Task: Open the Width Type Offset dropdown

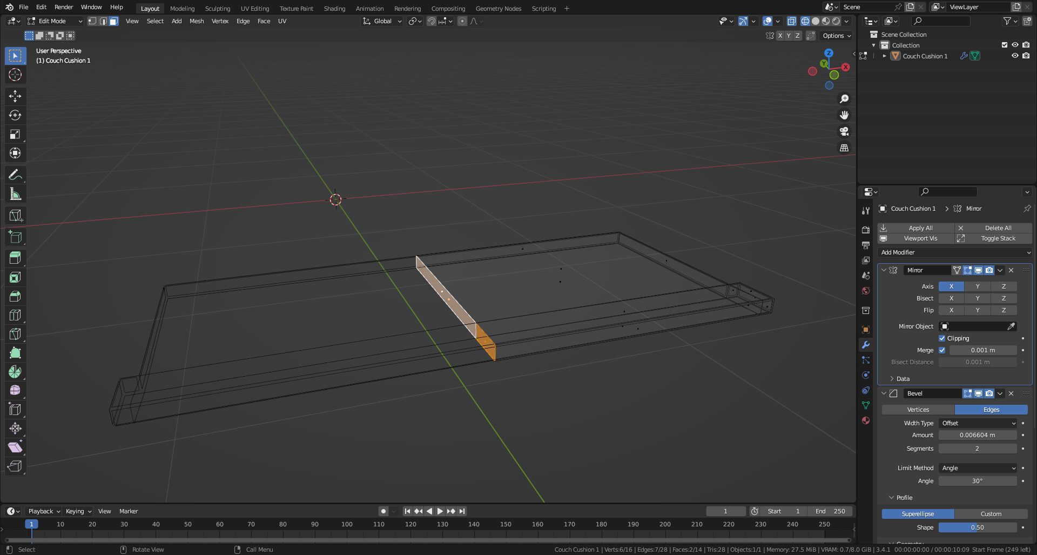Action: (x=979, y=423)
